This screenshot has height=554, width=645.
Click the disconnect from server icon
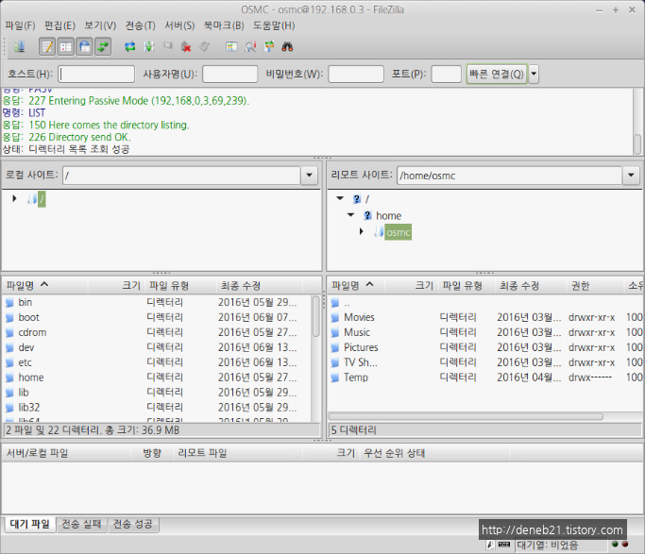click(x=186, y=46)
